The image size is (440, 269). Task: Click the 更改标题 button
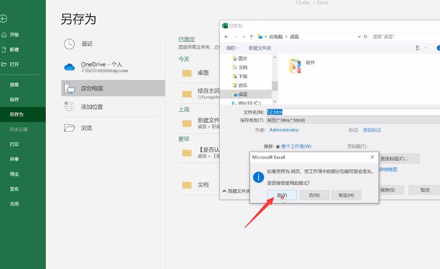[398, 159]
